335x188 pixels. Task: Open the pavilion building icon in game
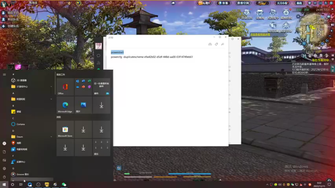[260, 14]
